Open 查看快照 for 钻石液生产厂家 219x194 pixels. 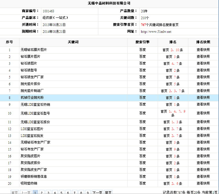click(x=203, y=77)
